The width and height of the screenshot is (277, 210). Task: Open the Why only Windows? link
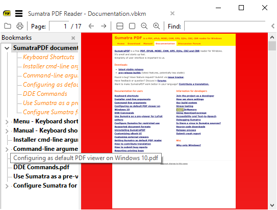tap(189, 145)
